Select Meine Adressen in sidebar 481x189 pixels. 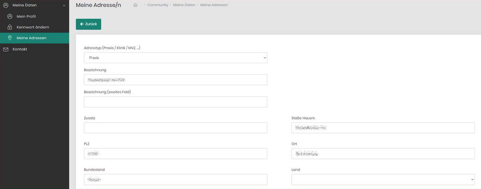pyautogui.click(x=34, y=38)
